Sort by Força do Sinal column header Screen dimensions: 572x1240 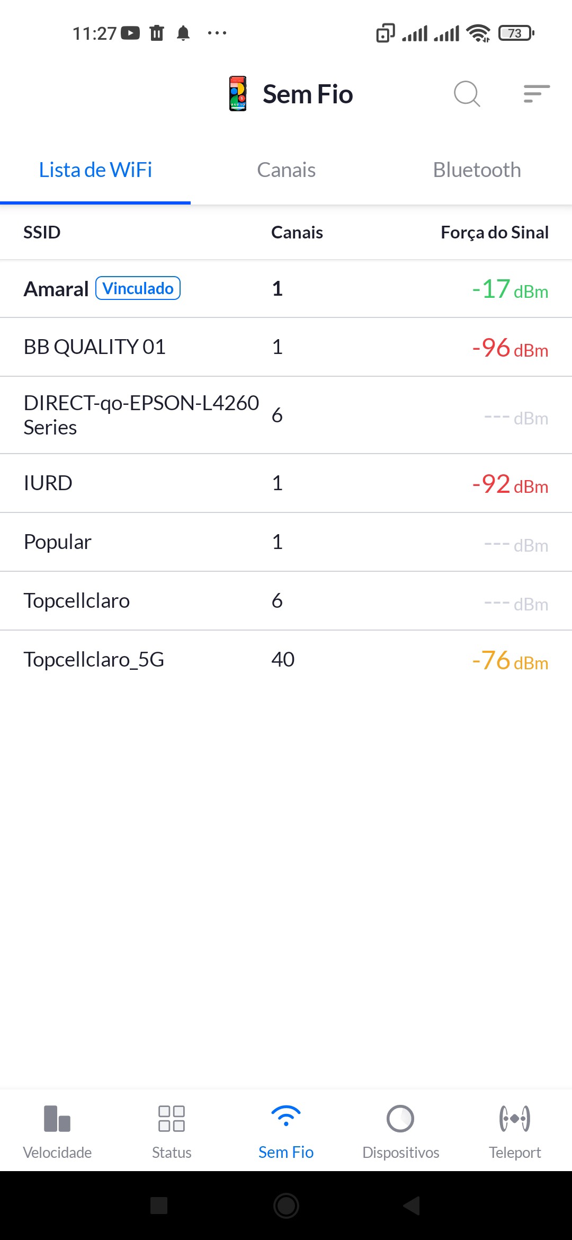494,232
